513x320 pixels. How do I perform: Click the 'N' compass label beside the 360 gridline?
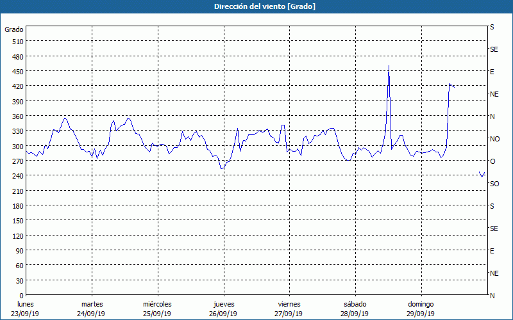point(492,116)
